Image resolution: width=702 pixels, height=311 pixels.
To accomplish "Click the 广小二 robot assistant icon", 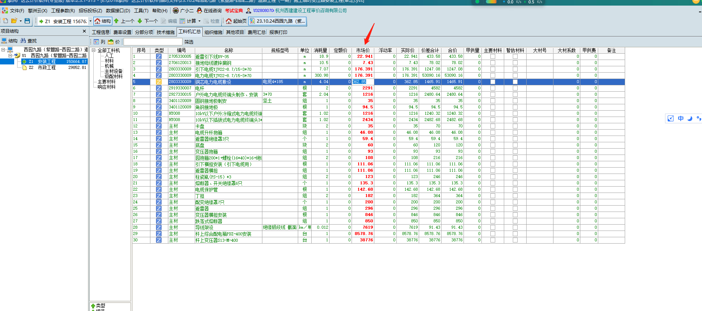I will [176, 10].
